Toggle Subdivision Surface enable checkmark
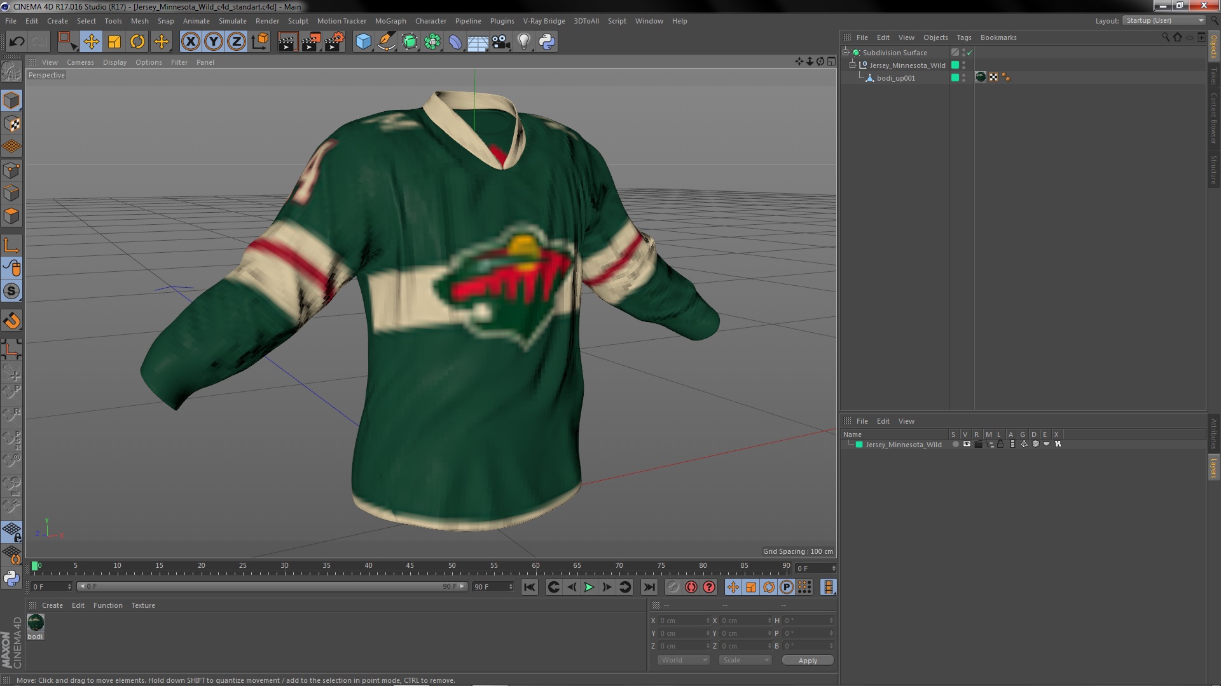This screenshot has width=1221, height=686. pyautogui.click(x=969, y=53)
